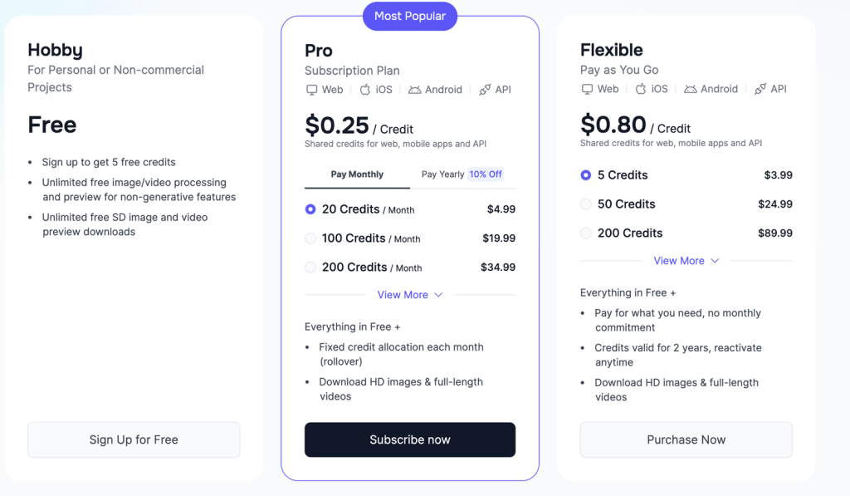Click the Sign Up for Free button
This screenshot has width=850, height=496.
[x=134, y=440]
